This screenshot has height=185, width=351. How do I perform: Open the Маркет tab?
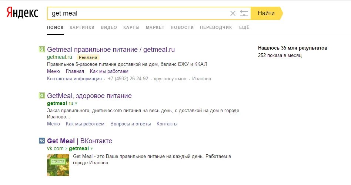coord(155,27)
